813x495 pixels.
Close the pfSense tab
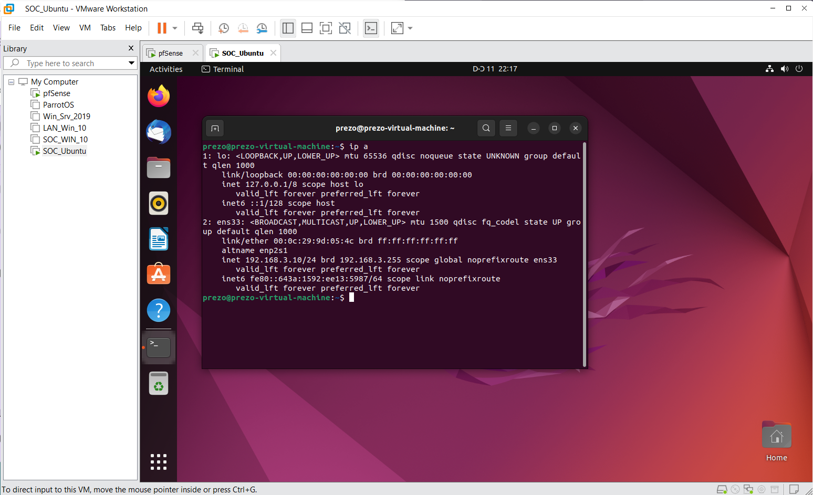195,53
